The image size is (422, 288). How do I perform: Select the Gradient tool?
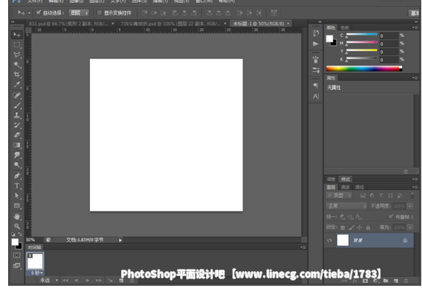pos(17,145)
